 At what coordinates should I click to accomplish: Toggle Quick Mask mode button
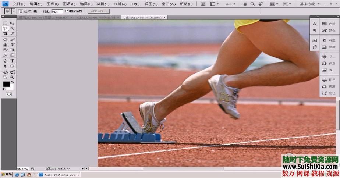pyautogui.click(x=9, y=94)
